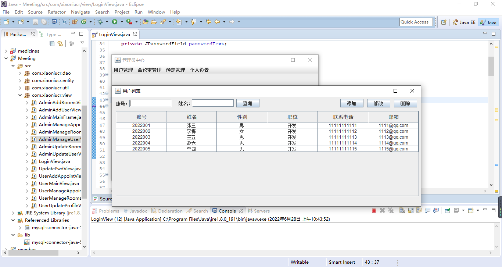
Task: Switch to the Problems tab
Action: (x=106, y=211)
